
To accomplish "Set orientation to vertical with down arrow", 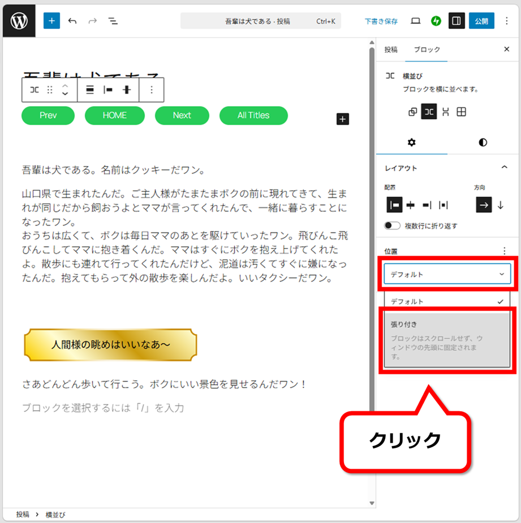I will coord(500,205).
